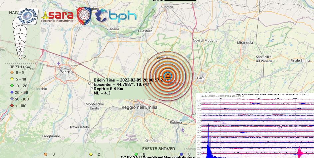Click the red and blue shield emblem

pos(84,16)
